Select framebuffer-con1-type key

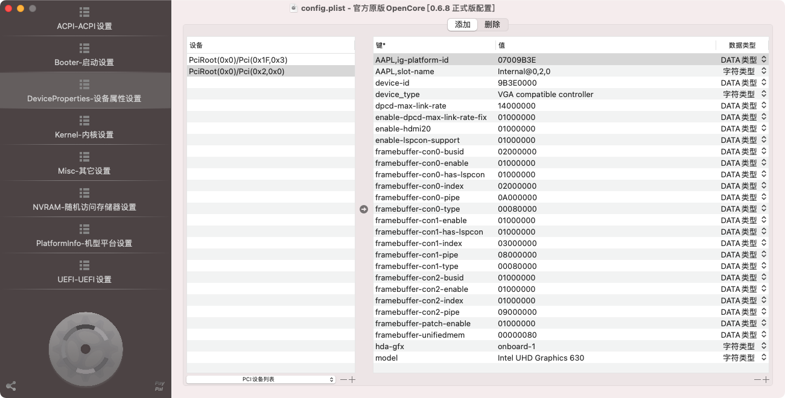pos(416,266)
